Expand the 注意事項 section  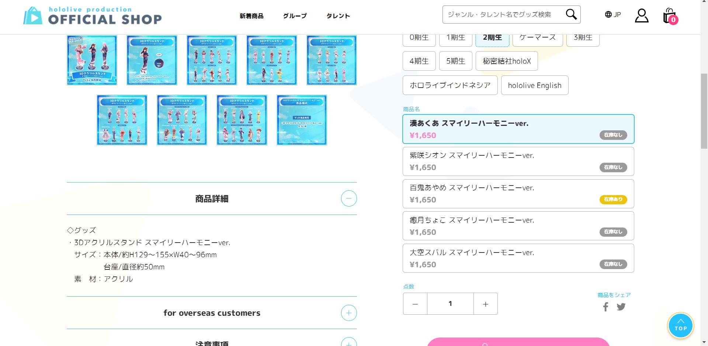[349, 342]
